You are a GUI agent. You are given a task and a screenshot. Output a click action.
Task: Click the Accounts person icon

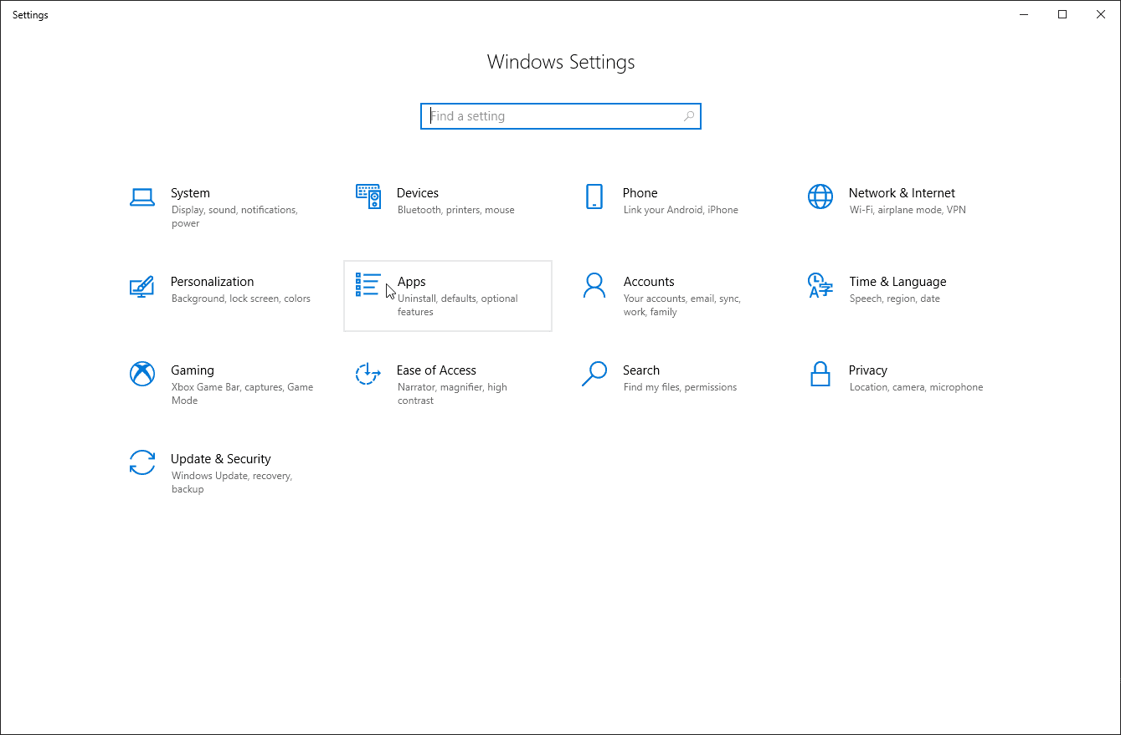click(x=594, y=285)
